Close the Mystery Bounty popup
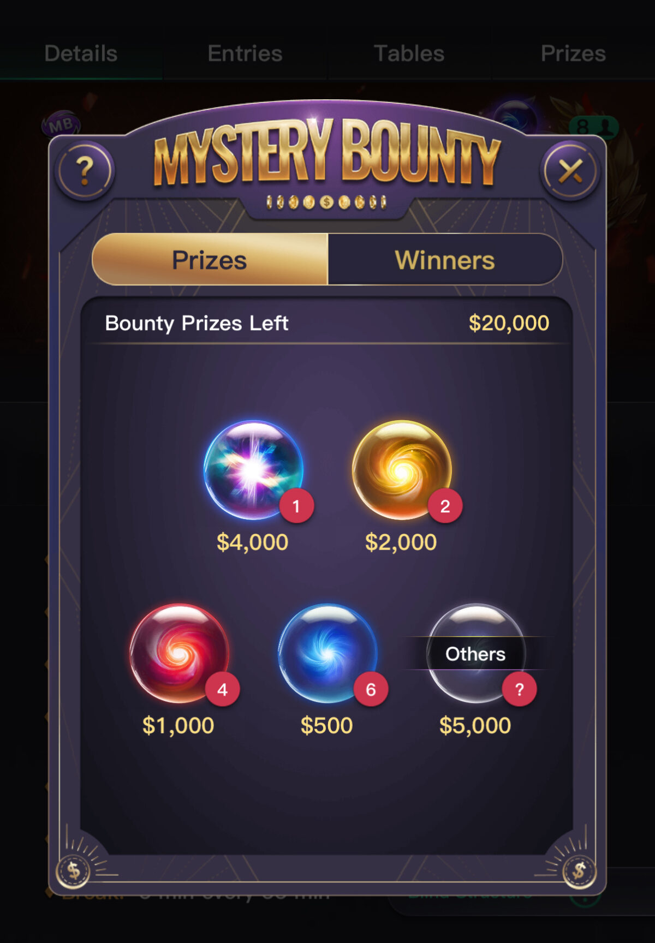 (570, 171)
